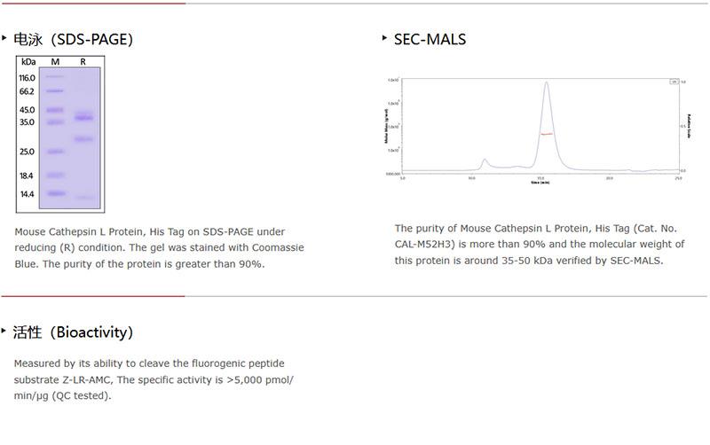Click the R lane label on the gel
The width and height of the screenshot is (710, 445).
point(83,62)
